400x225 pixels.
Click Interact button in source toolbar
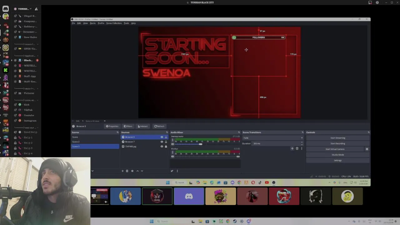142,126
